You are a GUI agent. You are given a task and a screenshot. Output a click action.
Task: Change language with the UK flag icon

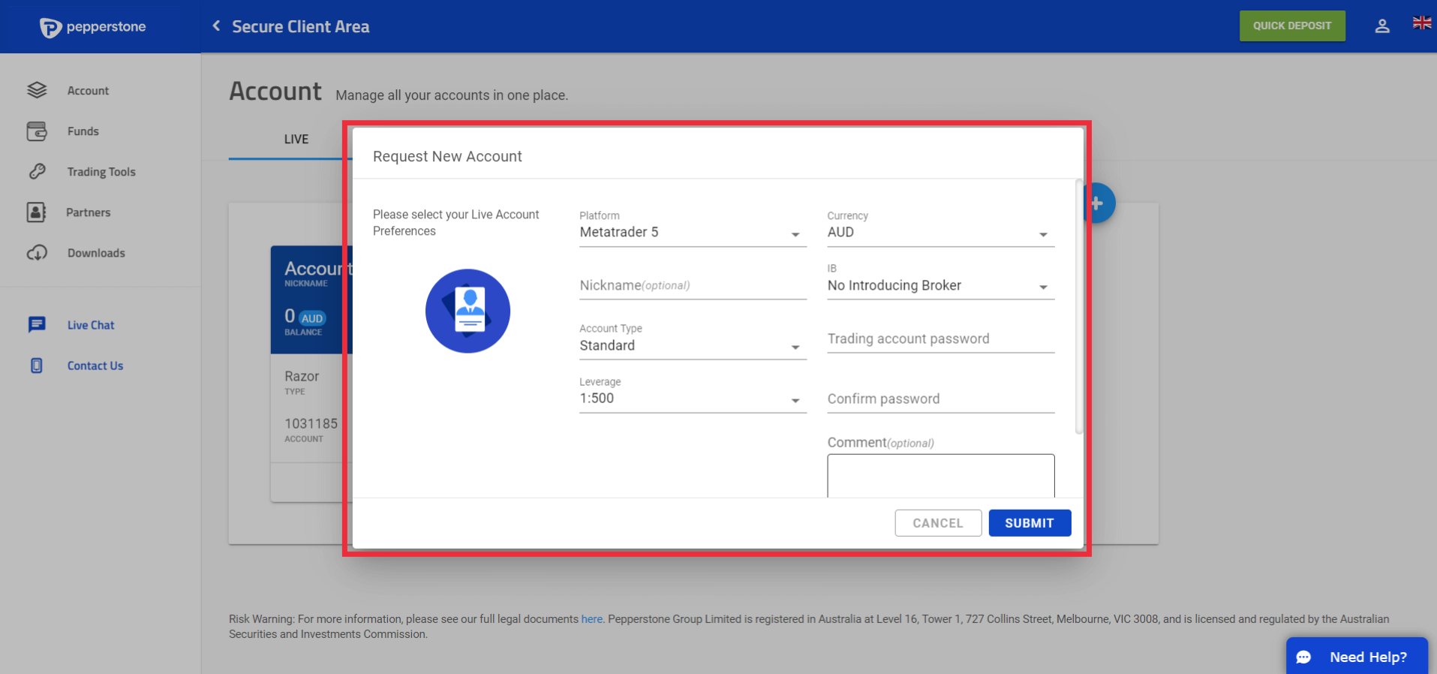[x=1422, y=23]
